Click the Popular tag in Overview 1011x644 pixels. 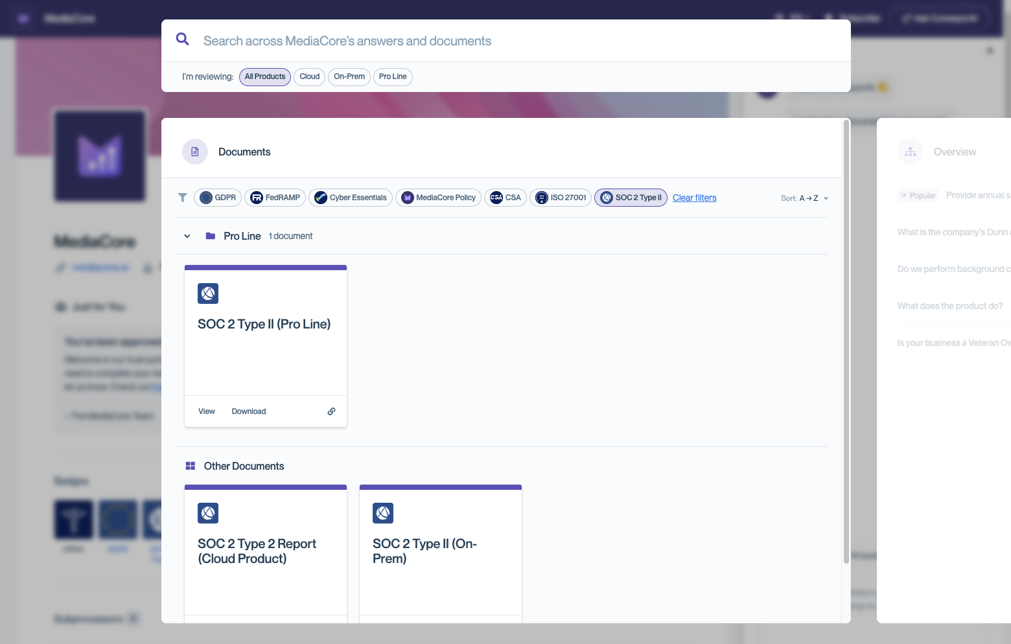coord(918,196)
